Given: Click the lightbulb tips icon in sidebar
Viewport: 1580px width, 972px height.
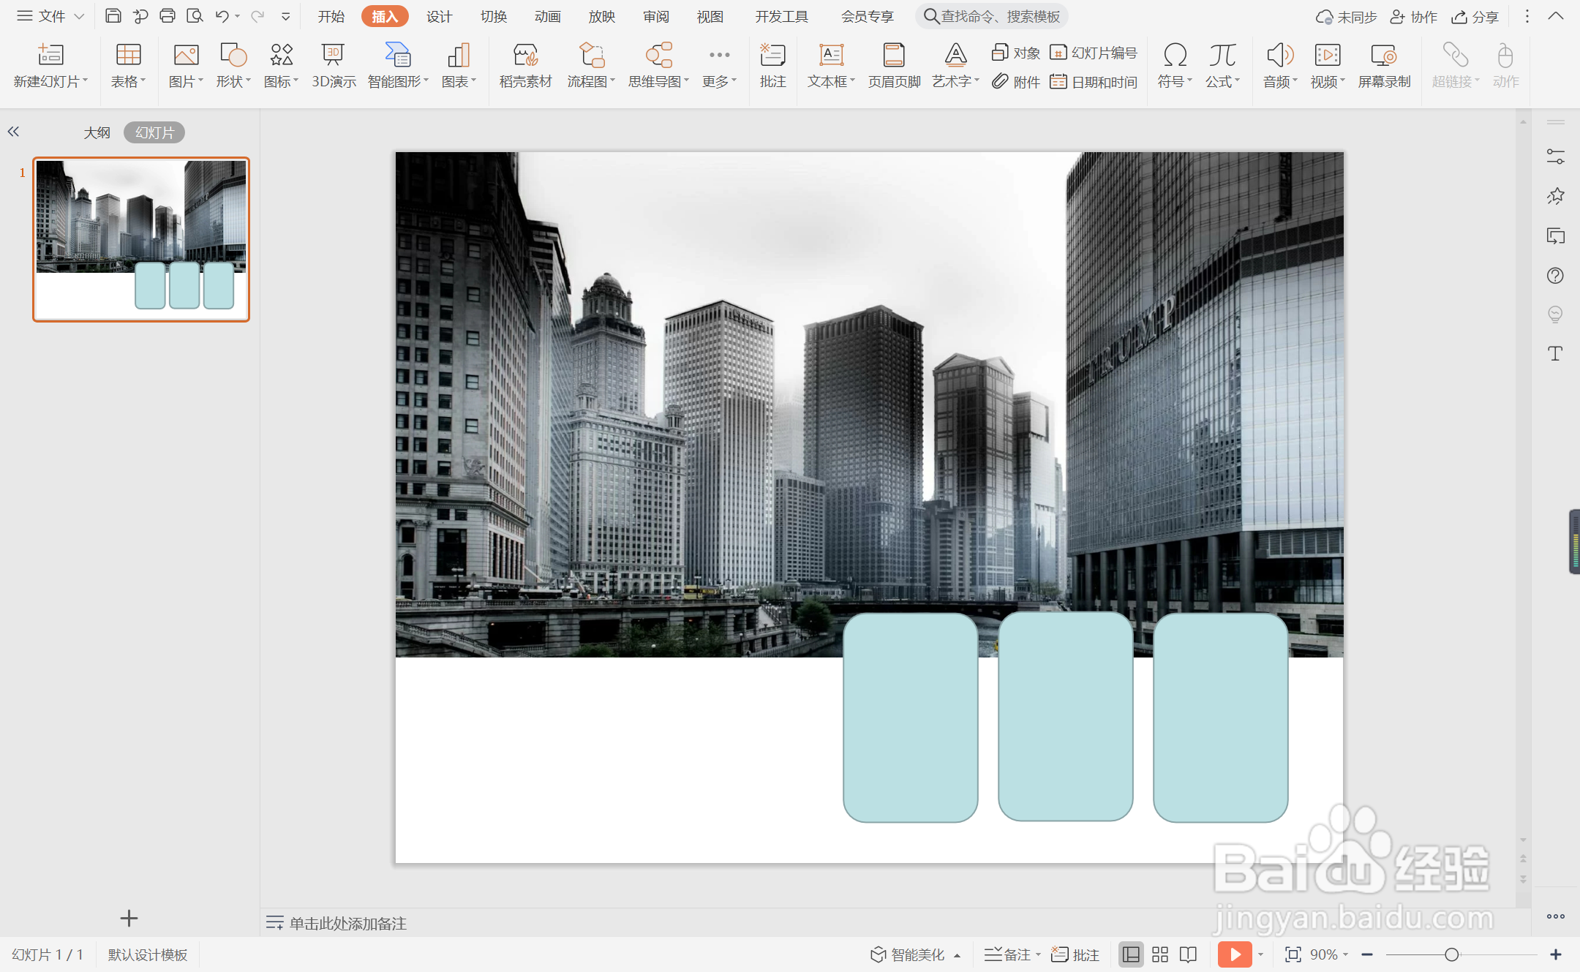Looking at the screenshot, I should tap(1556, 314).
